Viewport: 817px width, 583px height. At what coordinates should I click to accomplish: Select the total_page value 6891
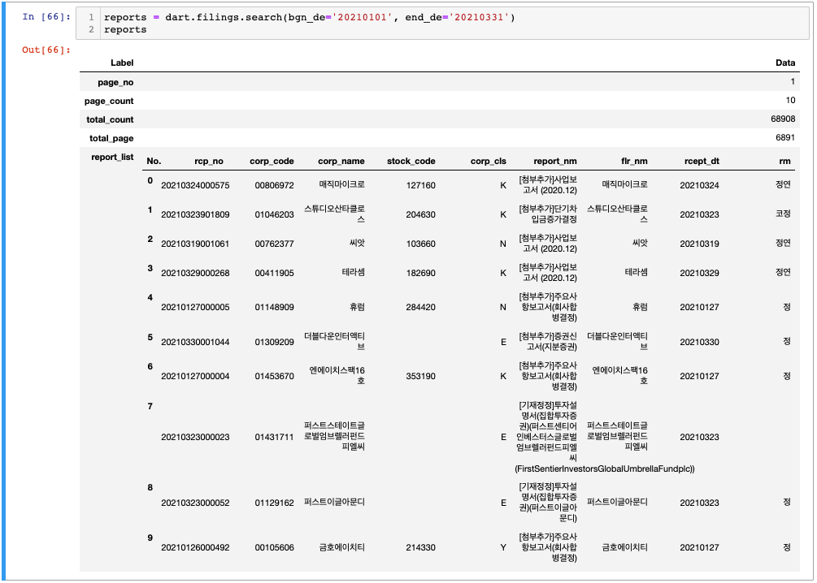click(x=785, y=138)
